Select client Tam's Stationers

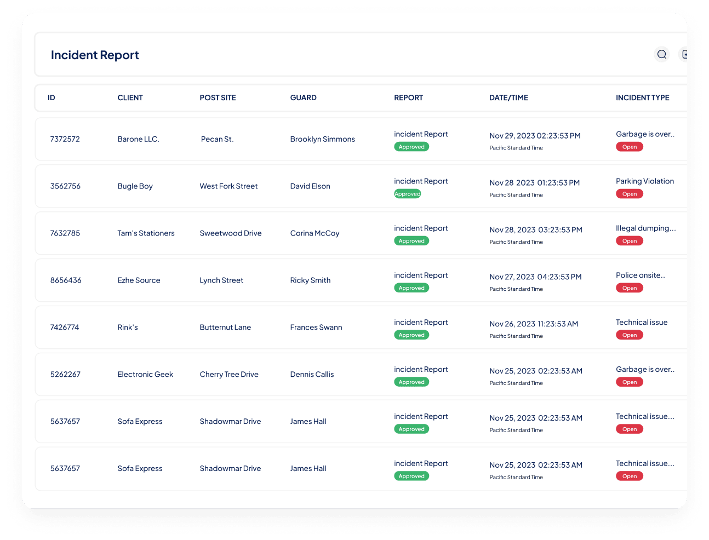point(146,233)
